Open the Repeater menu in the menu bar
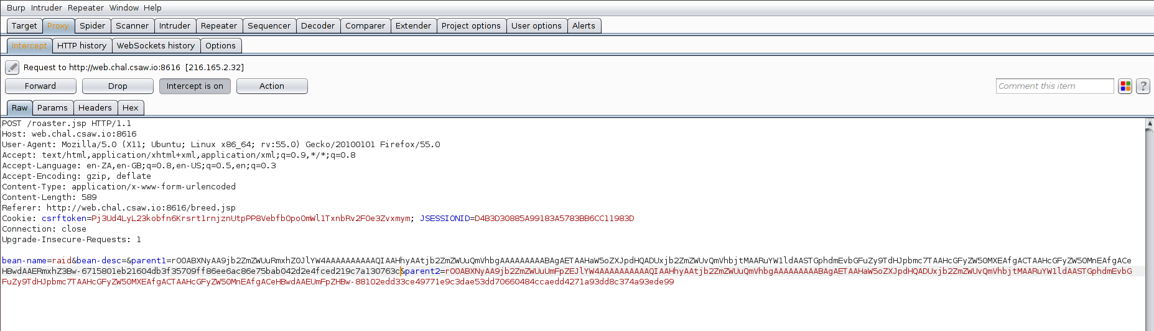This screenshot has width=1154, height=331. [x=86, y=7]
